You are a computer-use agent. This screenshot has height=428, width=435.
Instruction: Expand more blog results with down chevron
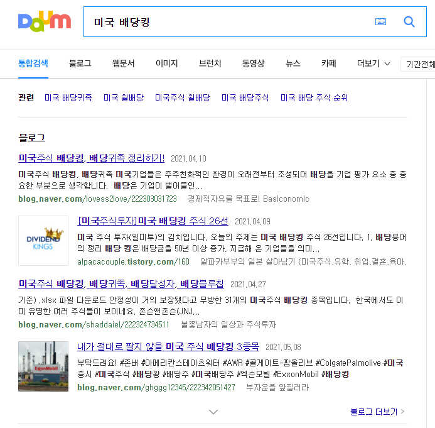(213, 412)
